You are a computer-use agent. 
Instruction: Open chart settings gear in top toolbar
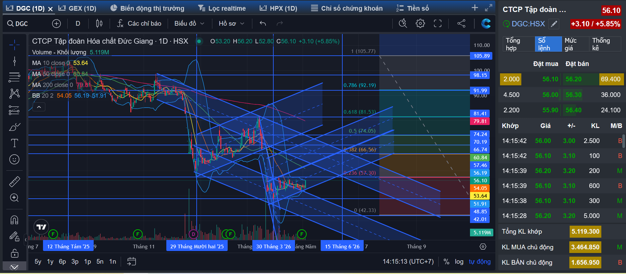pyautogui.click(x=420, y=23)
